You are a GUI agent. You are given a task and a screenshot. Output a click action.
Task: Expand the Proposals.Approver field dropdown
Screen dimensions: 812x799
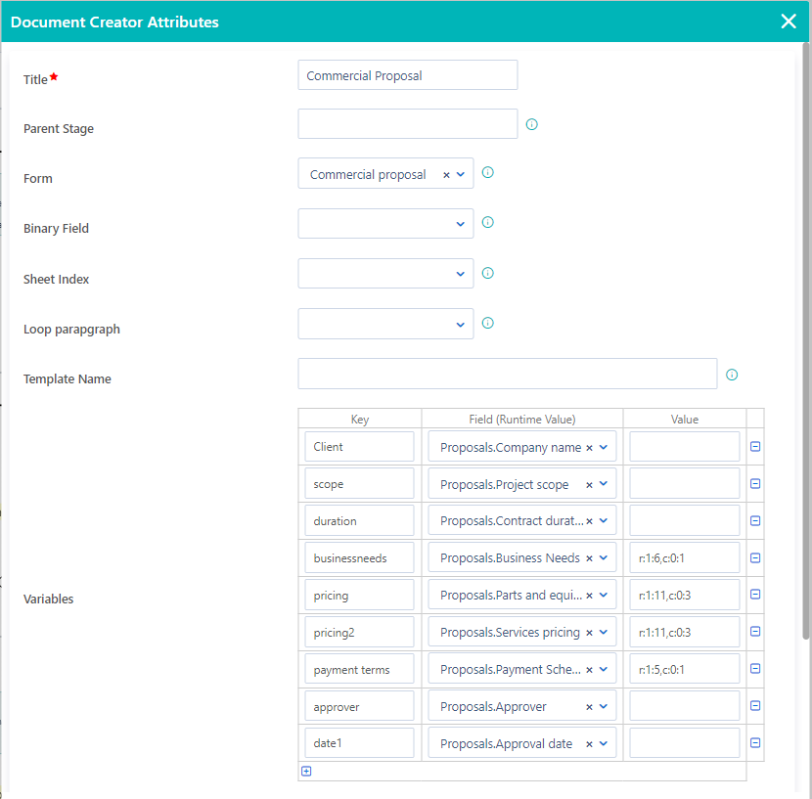point(604,706)
